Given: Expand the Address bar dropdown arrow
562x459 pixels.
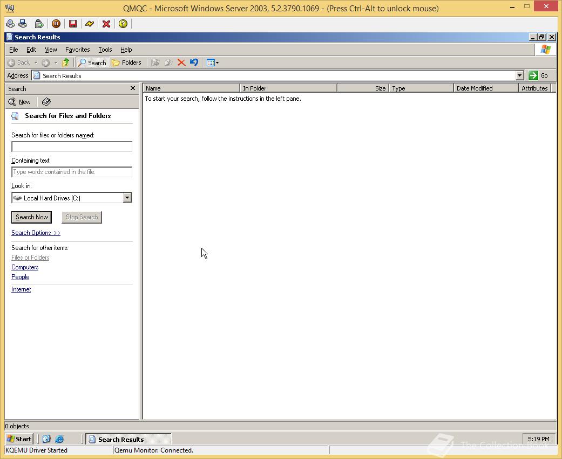Looking at the screenshot, I should click(x=520, y=75).
